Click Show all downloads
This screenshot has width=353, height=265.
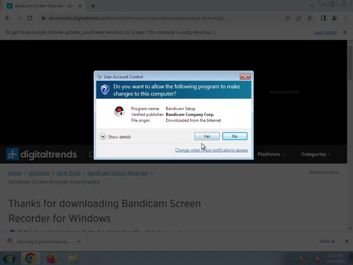tap(327, 241)
